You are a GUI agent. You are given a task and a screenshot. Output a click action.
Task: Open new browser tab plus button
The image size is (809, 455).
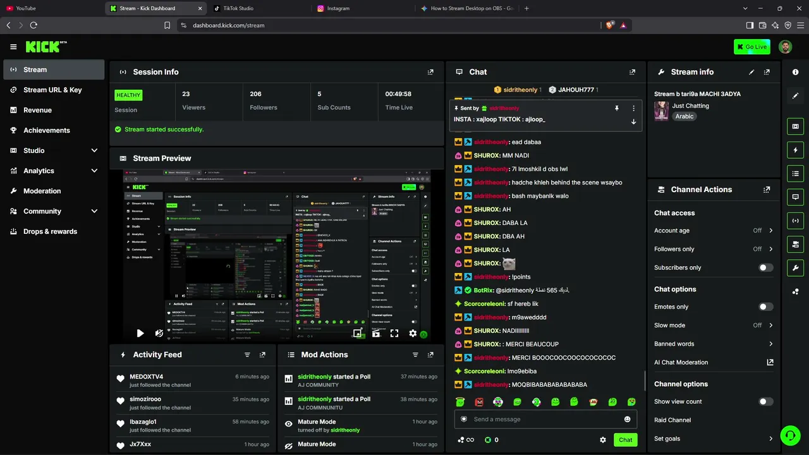pos(526,8)
